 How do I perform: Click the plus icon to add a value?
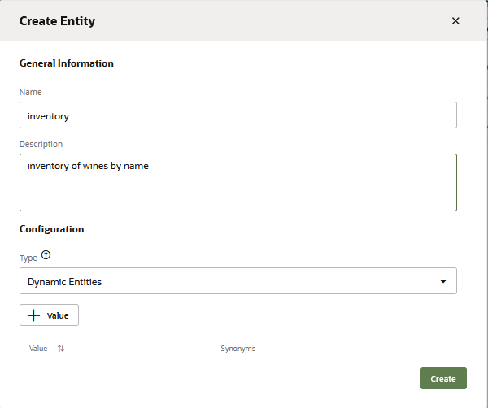point(33,315)
